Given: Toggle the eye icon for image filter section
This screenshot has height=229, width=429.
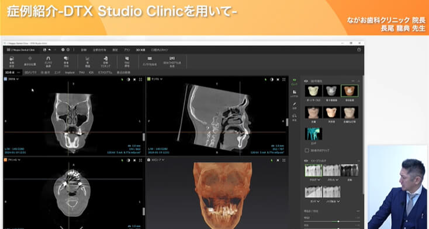Looking at the screenshot, I should pos(306,161).
